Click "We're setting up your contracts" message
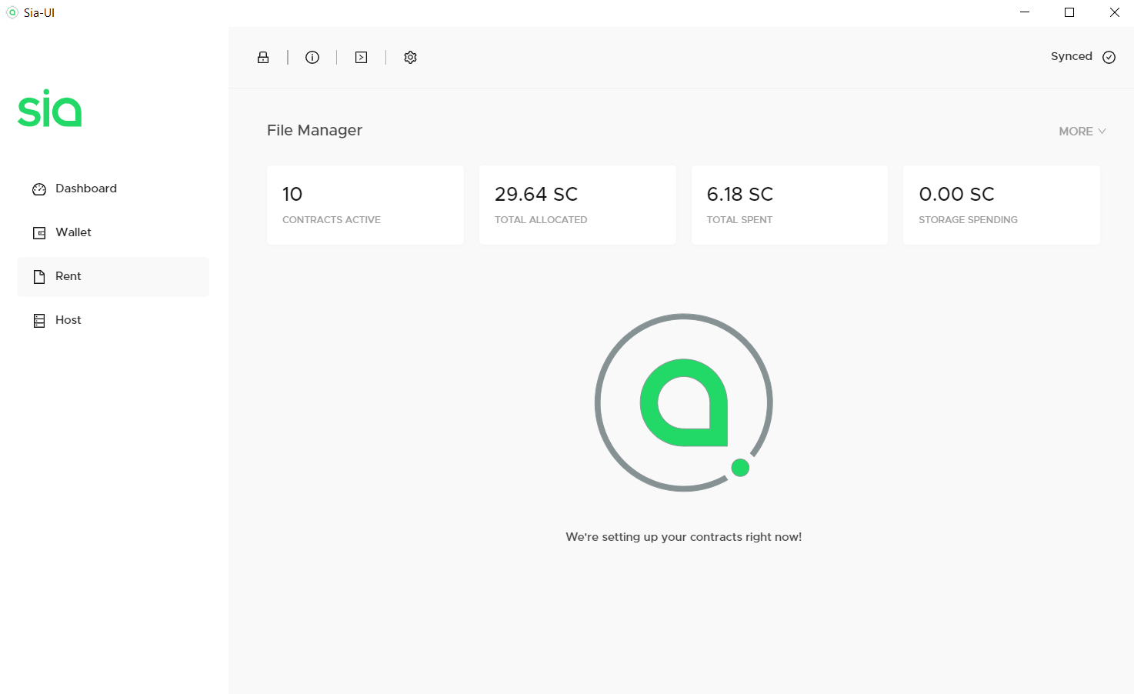The image size is (1134, 694). (684, 537)
